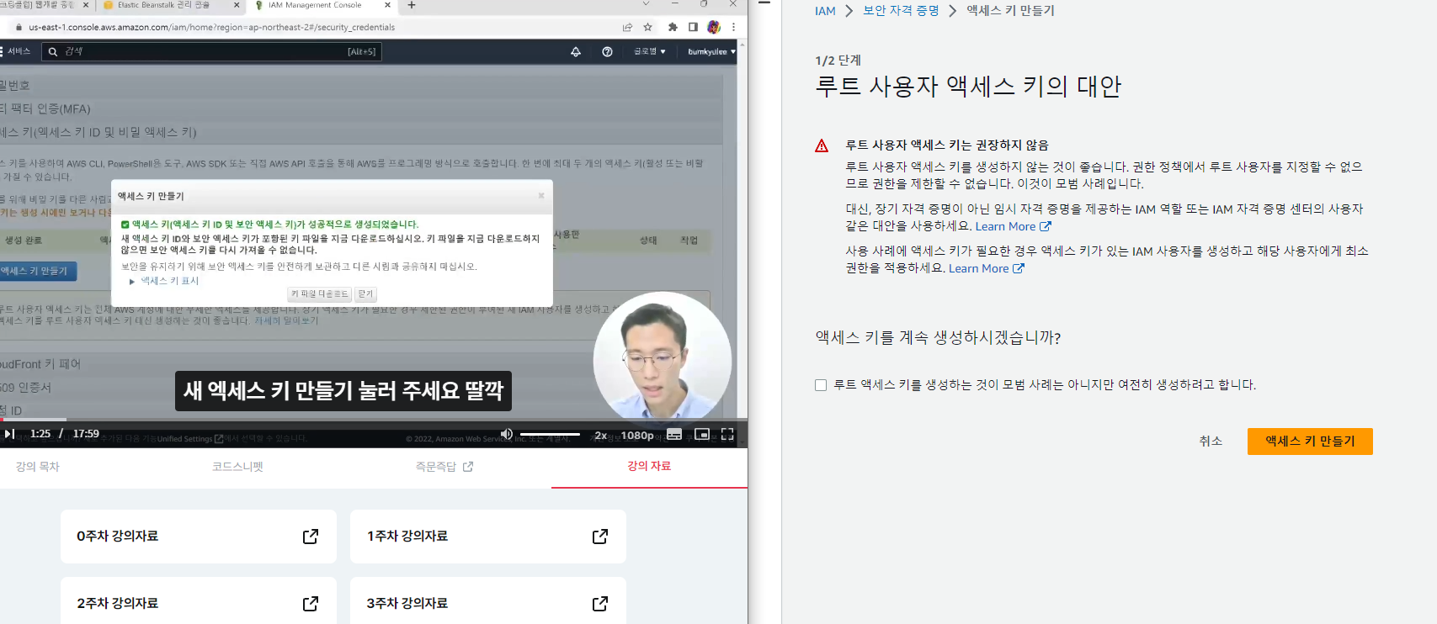Select 강의 자료 tab
Screen dimensions: 1437x624
(x=649, y=466)
